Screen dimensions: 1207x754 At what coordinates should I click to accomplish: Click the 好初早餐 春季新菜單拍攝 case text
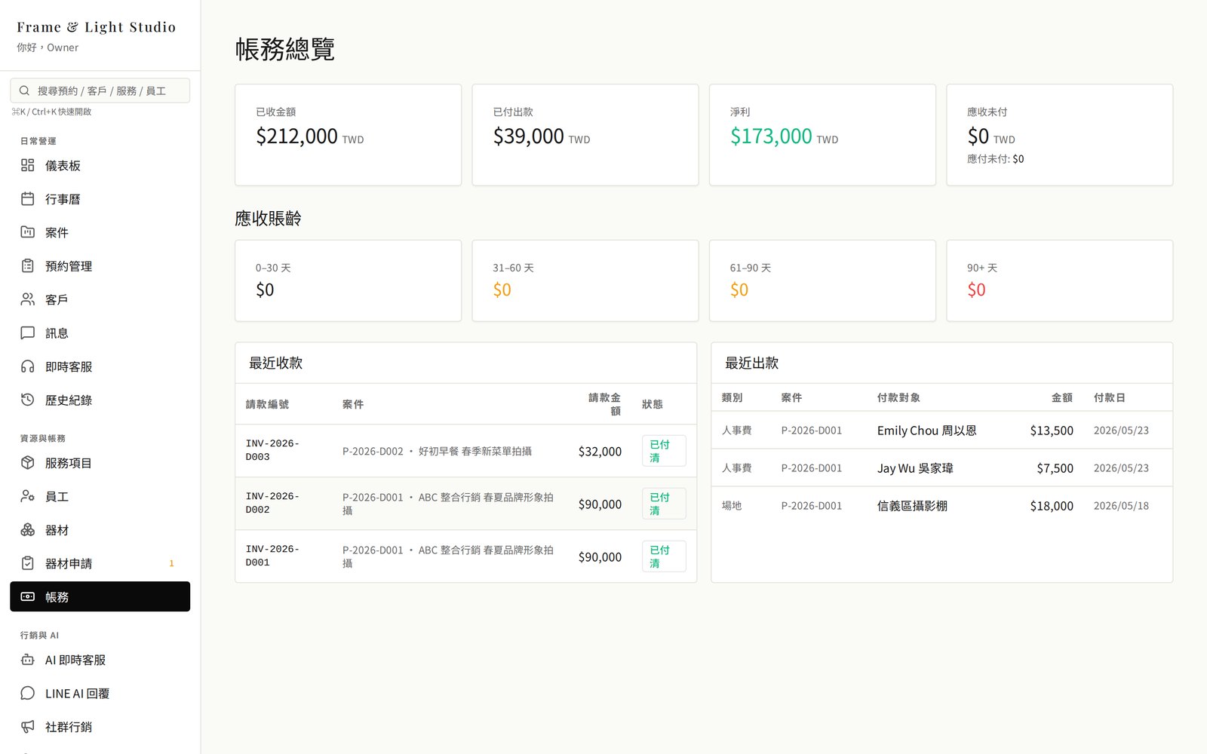click(475, 451)
